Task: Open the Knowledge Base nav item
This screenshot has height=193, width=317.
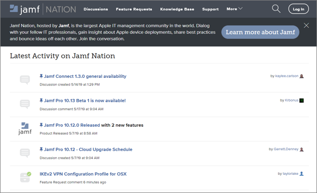Action: 177,9
